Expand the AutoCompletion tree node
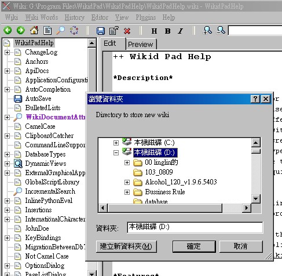Viewport: 282px width, 276px height. 7,89
